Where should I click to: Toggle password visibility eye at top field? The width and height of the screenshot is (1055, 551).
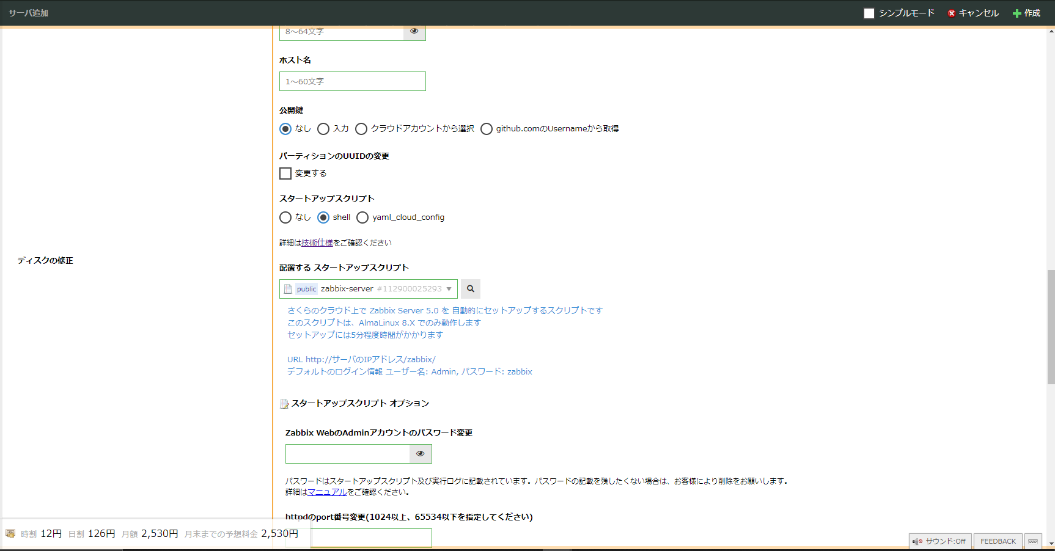(414, 32)
